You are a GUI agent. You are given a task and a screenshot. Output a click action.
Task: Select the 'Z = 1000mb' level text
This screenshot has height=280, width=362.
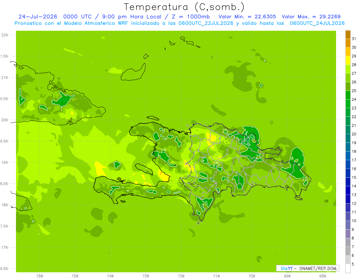point(191,17)
